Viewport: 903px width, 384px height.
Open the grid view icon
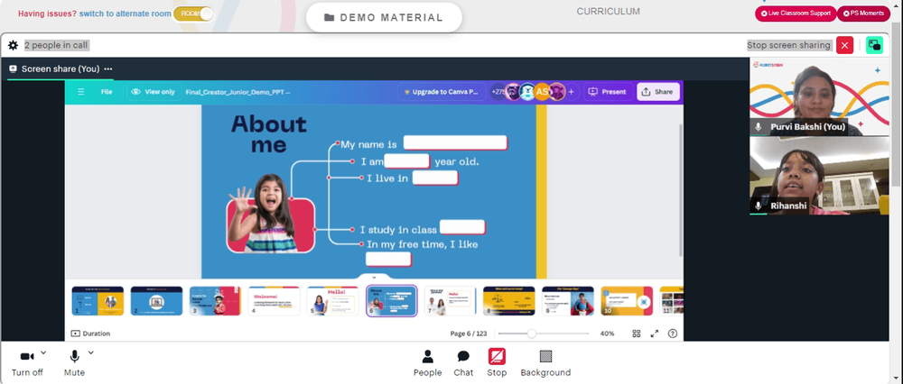click(x=637, y=334)
